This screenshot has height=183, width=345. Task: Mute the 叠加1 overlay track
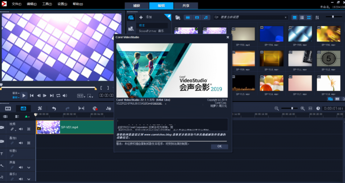click(21, 143)
